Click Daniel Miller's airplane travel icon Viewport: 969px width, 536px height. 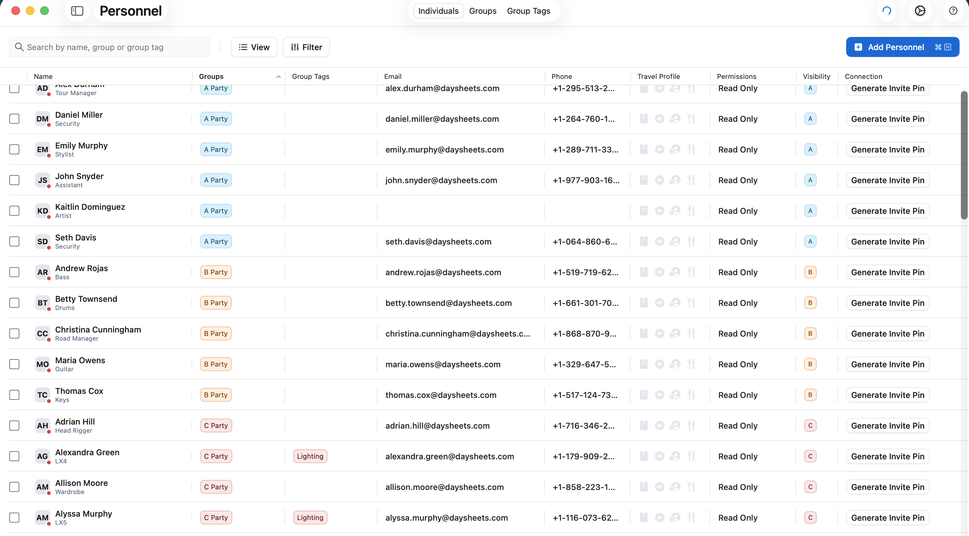(x=659, y=119)
